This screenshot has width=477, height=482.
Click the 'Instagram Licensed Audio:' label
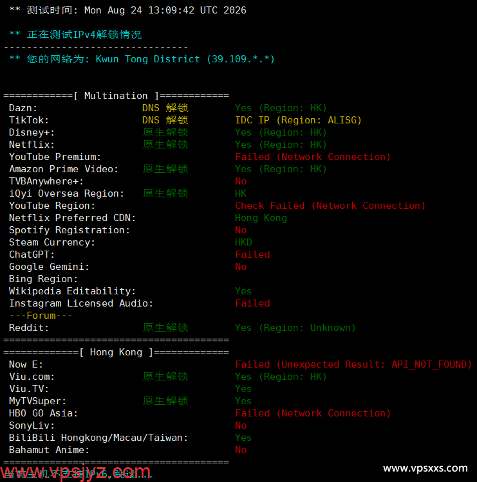pyautogui.click(x=81, y=304)
